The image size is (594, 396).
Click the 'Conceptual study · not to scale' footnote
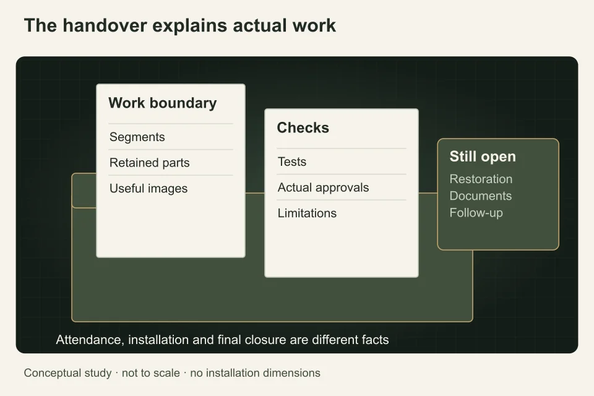coord(172,373)
